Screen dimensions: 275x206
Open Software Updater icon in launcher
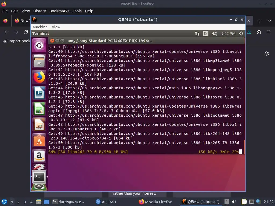39,187
